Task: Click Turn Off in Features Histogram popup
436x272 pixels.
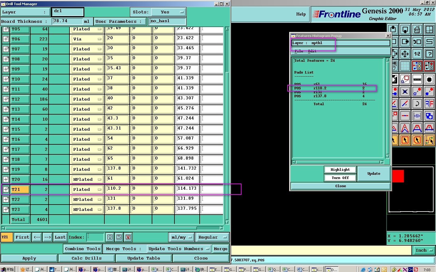Action: (340, 178)
